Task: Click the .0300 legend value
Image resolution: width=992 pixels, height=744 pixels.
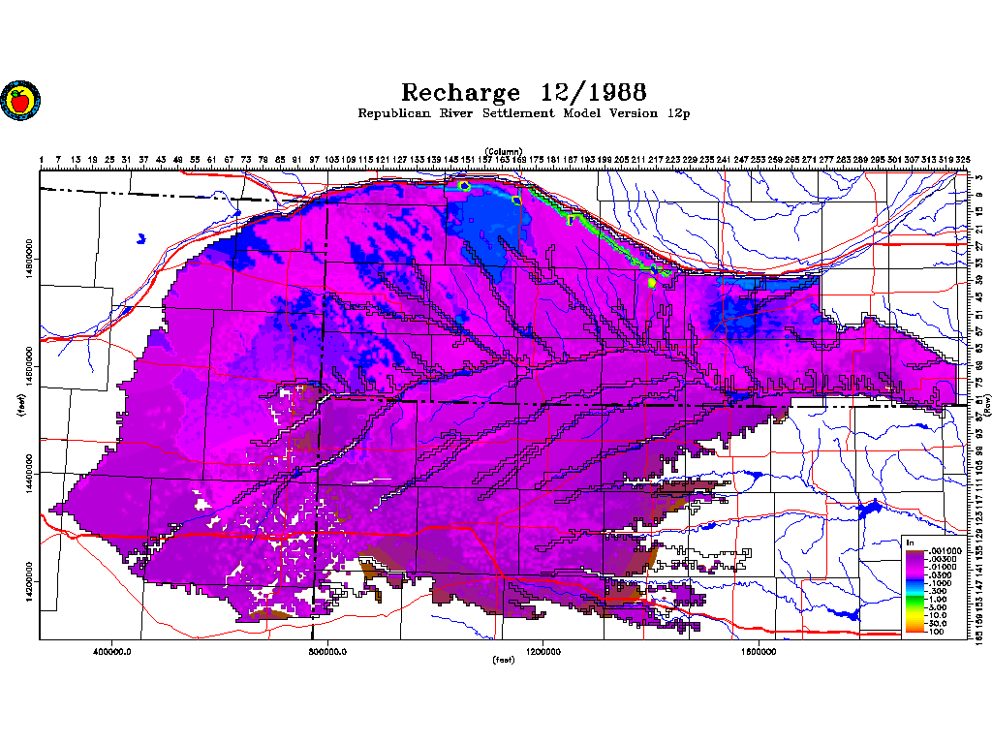Action: point(940,575)
